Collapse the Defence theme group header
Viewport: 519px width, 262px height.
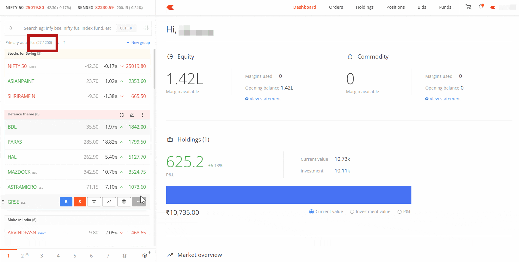pos(77,114)
